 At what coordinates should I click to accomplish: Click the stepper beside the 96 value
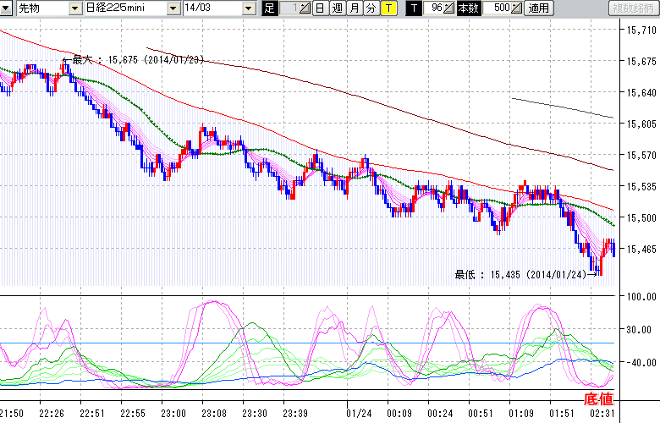click(x=450, y=8)
